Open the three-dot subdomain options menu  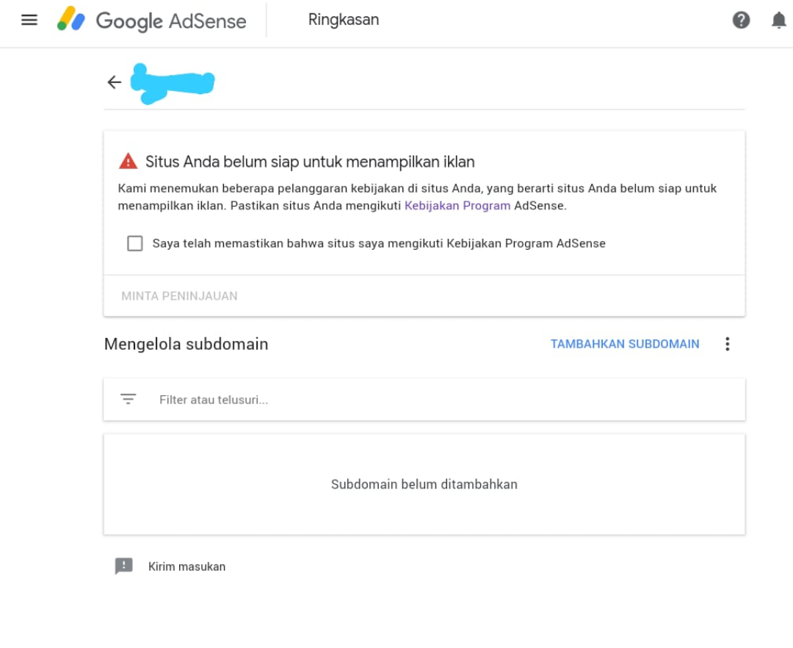727,344
